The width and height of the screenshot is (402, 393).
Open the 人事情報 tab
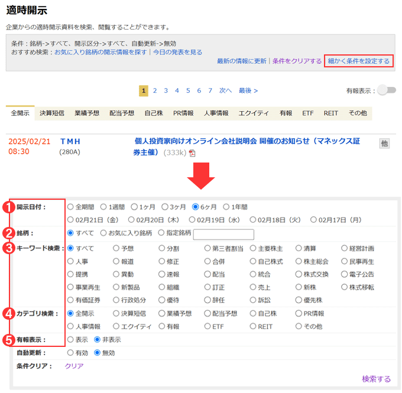point(216,113)
